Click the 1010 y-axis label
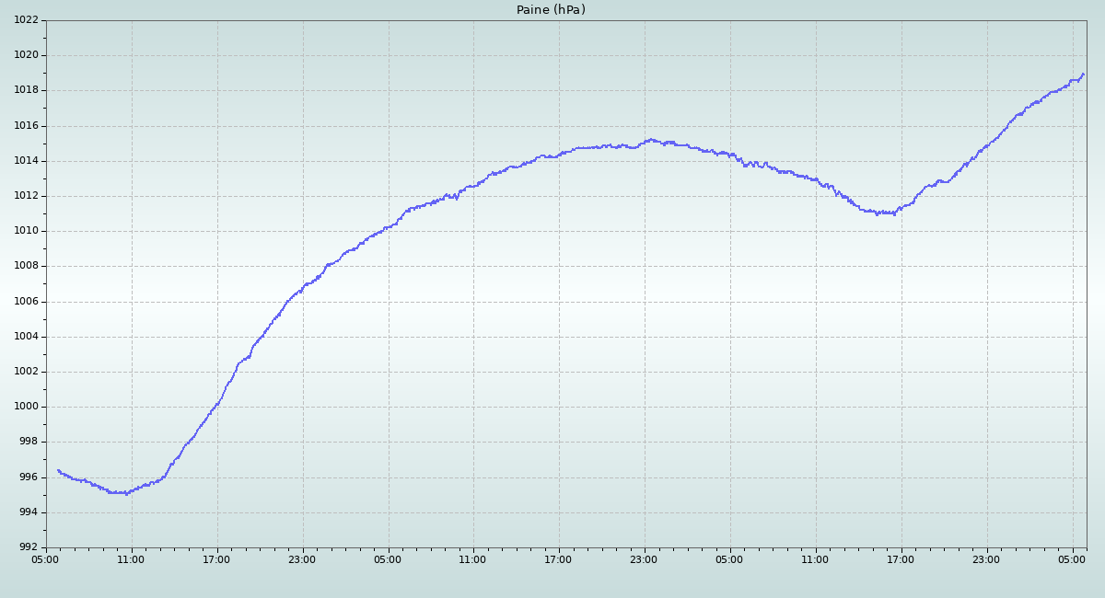 click(26, 231)
